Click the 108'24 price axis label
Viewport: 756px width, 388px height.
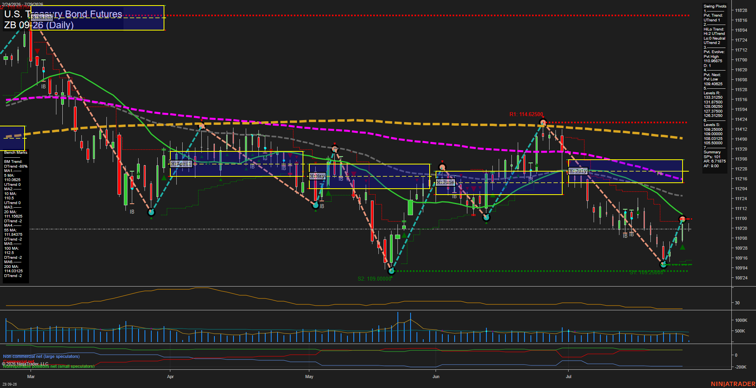pyautogui.click(x=741, y=278)
